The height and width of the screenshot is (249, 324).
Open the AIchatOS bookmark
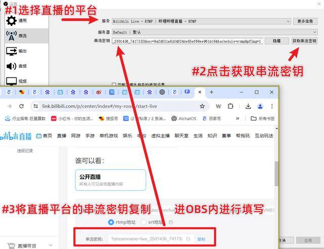point(183,119)
